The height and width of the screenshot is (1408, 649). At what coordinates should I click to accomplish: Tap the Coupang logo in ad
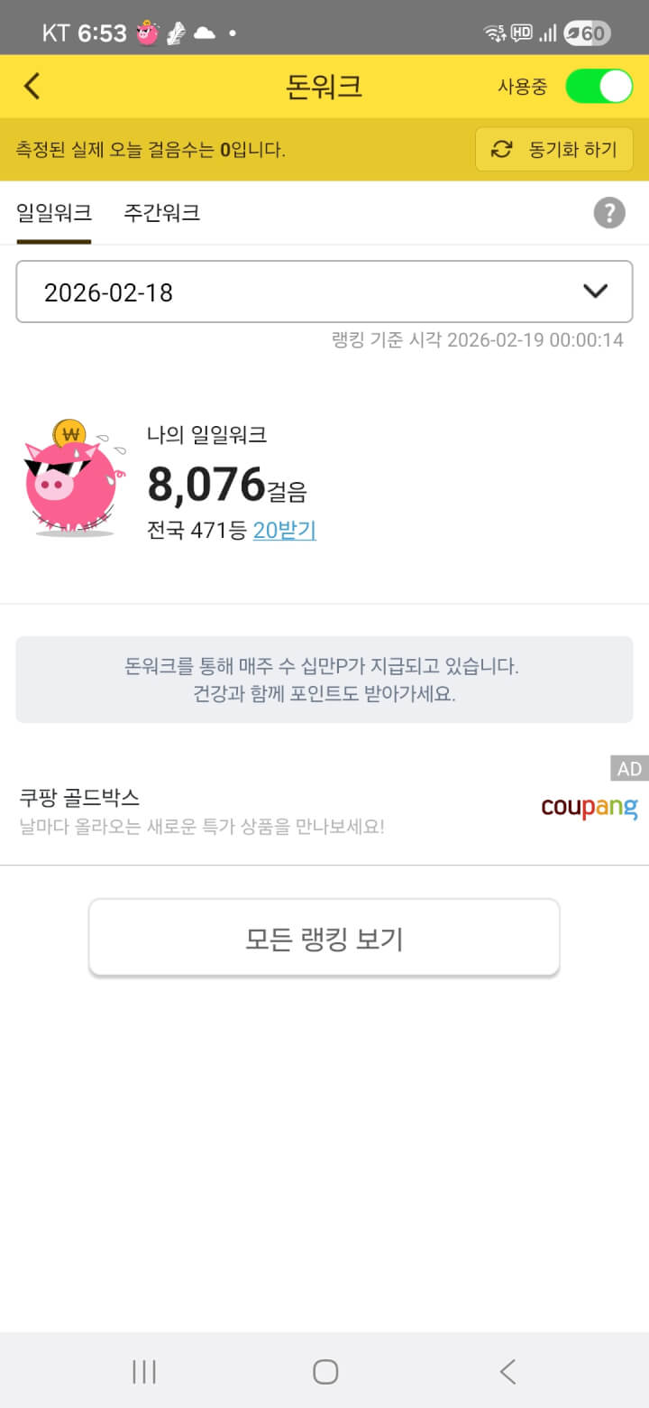(x=589, y=807)
